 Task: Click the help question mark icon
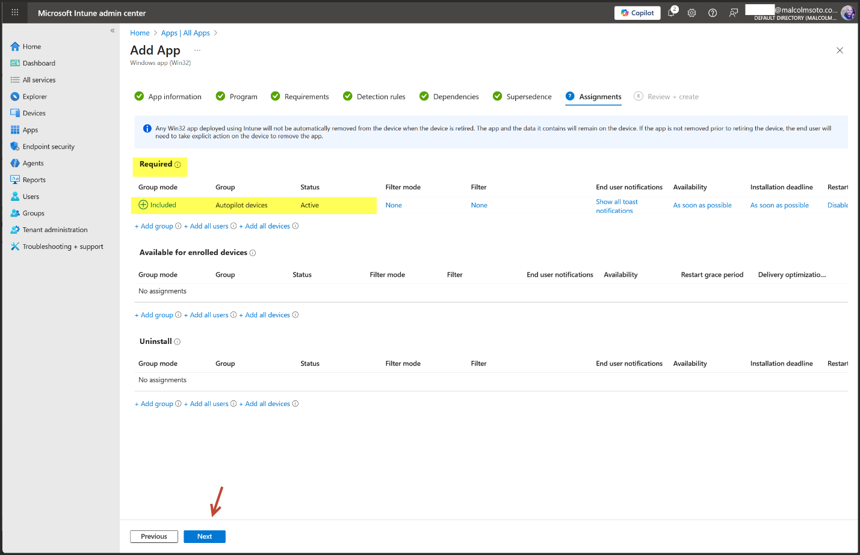(x=713, y=13)
